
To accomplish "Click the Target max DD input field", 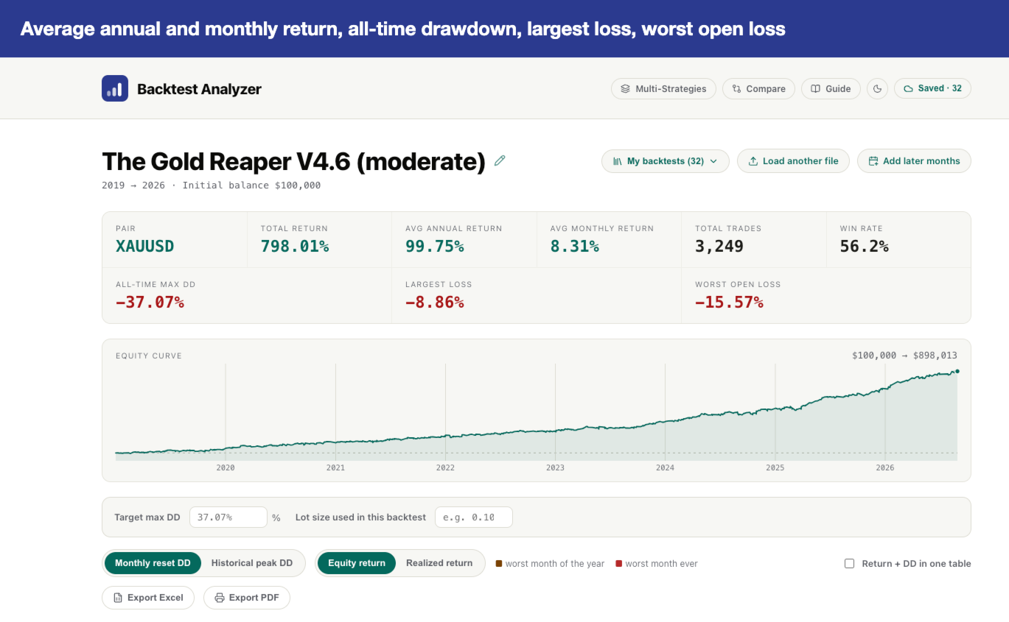I will point(228,517).
